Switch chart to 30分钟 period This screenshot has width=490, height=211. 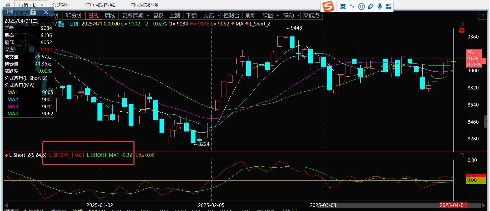coord(74,16)
